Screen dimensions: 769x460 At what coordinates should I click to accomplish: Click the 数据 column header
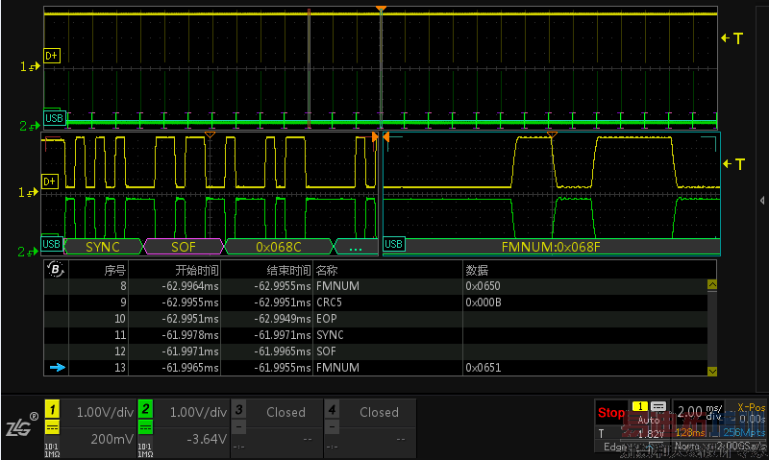(477, 271)
